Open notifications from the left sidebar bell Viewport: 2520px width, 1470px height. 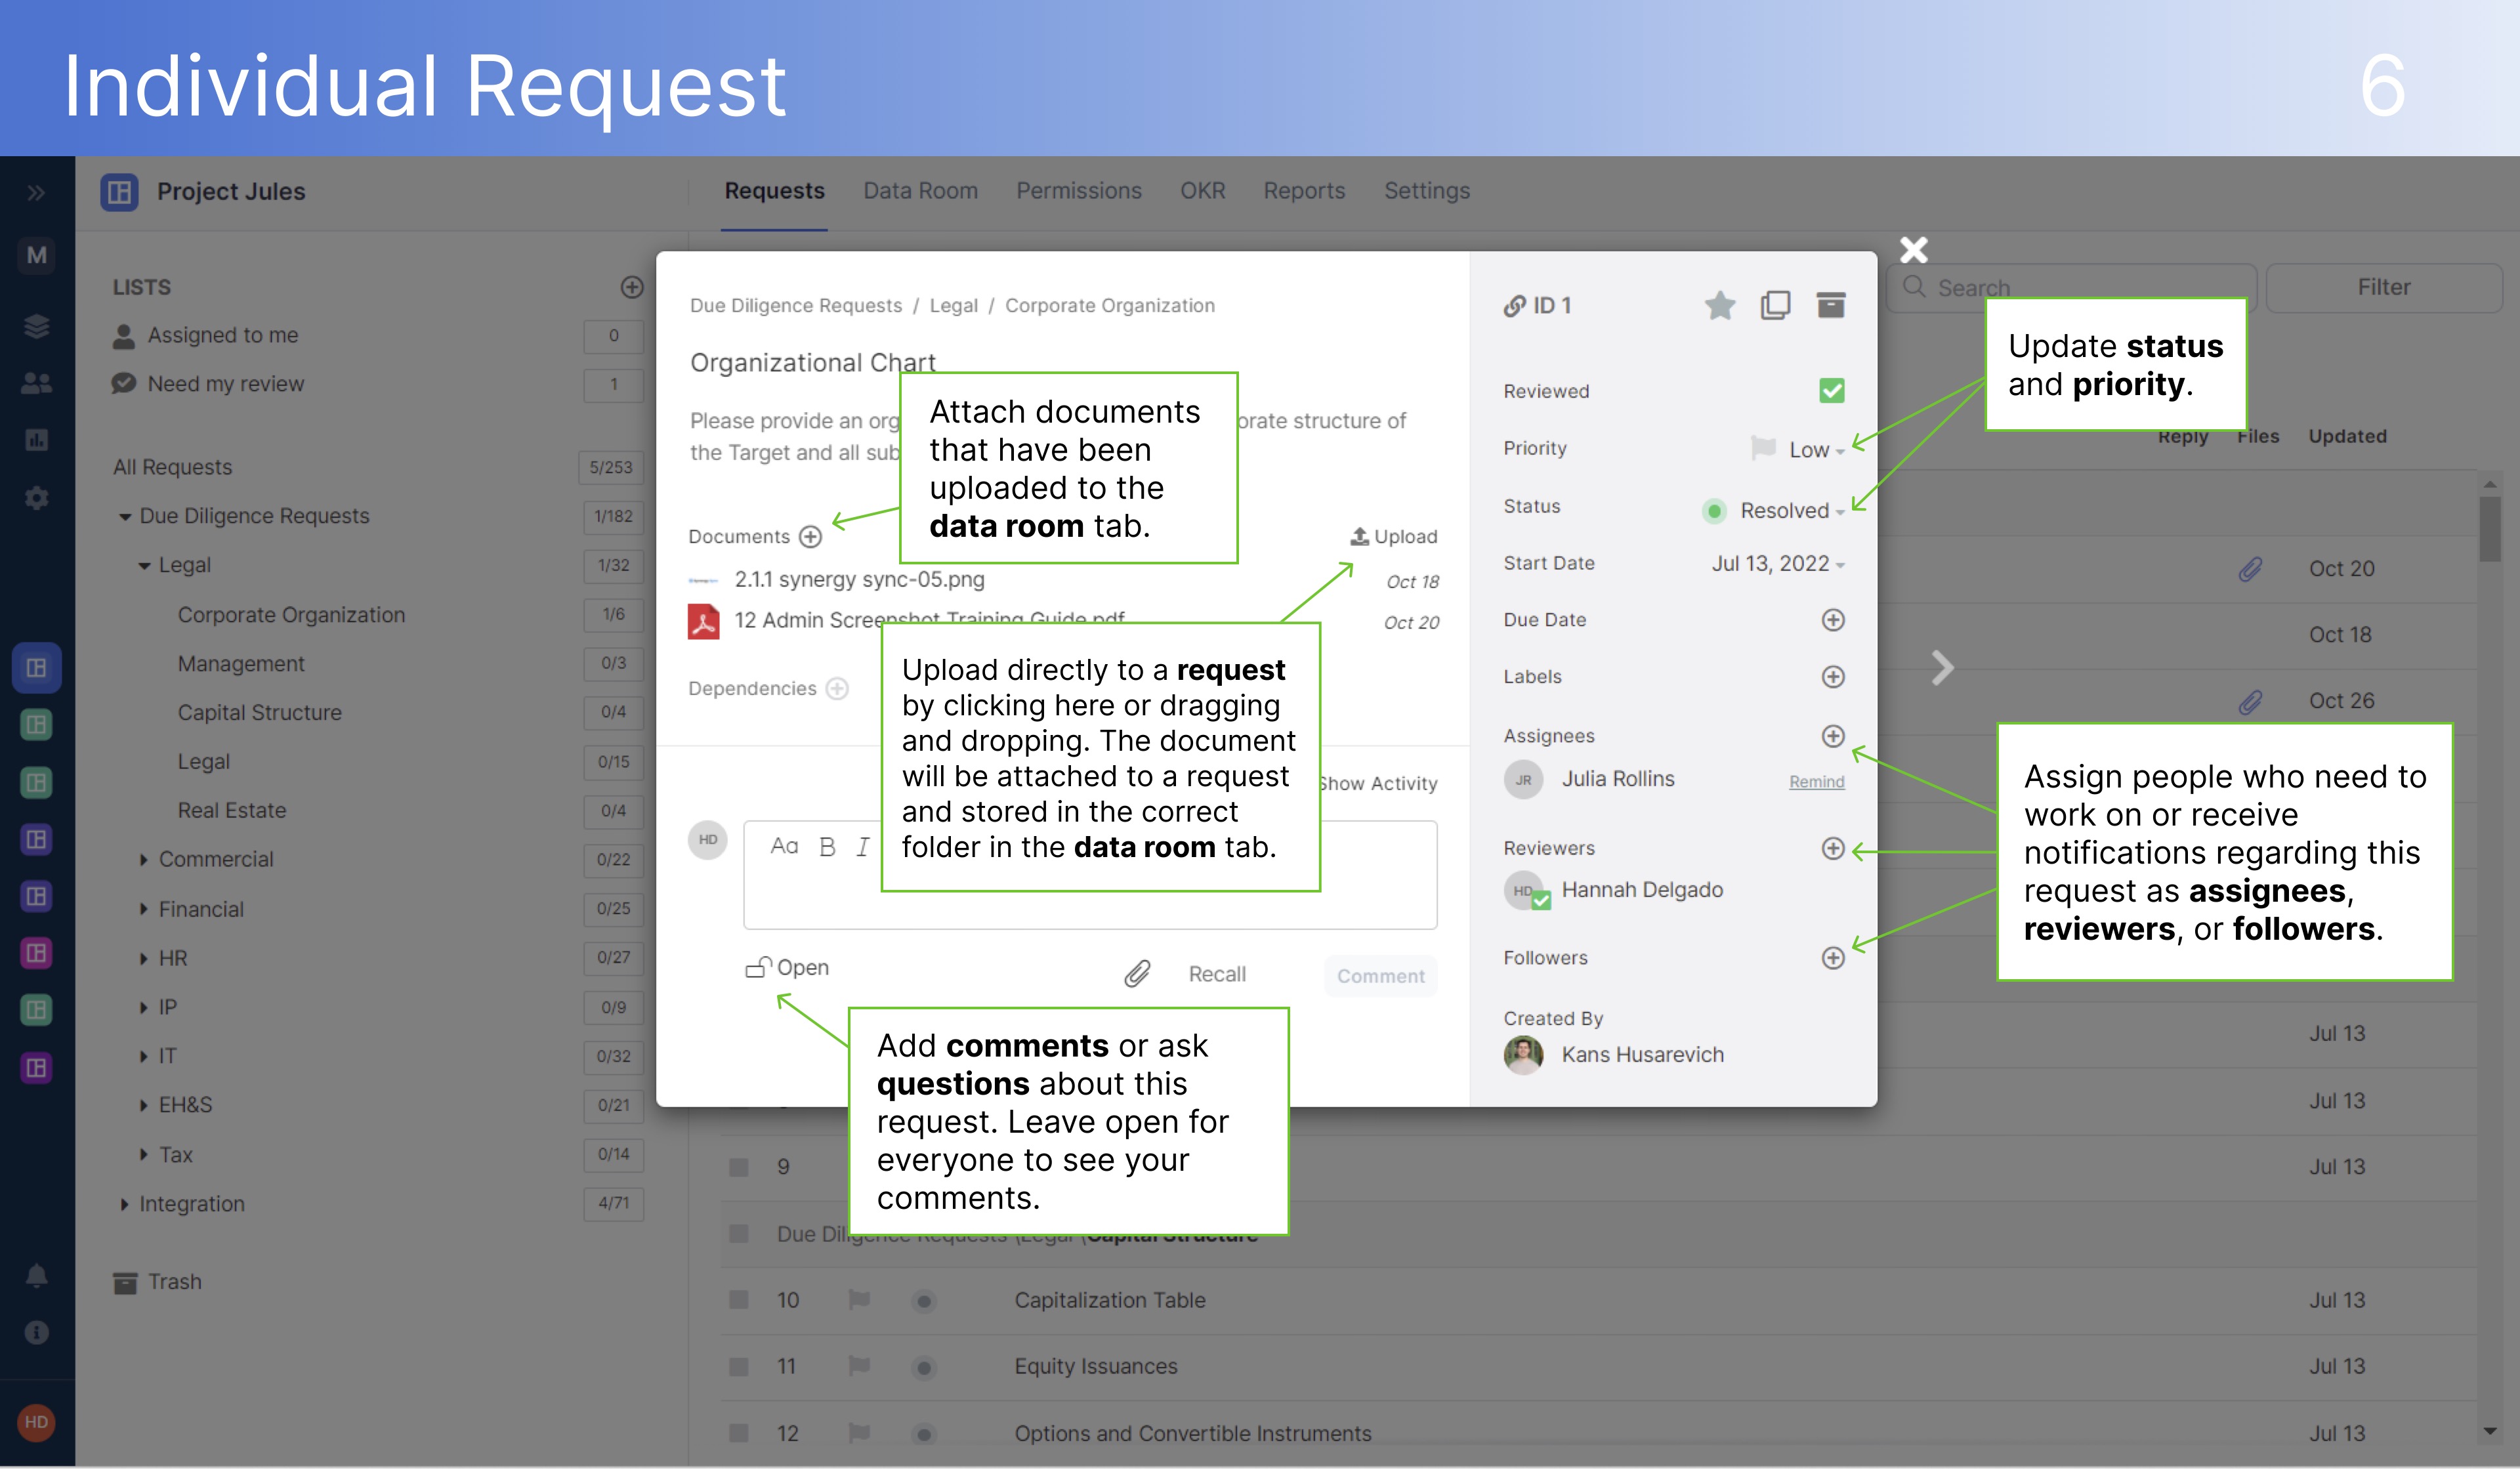(x=36, y=1276)
